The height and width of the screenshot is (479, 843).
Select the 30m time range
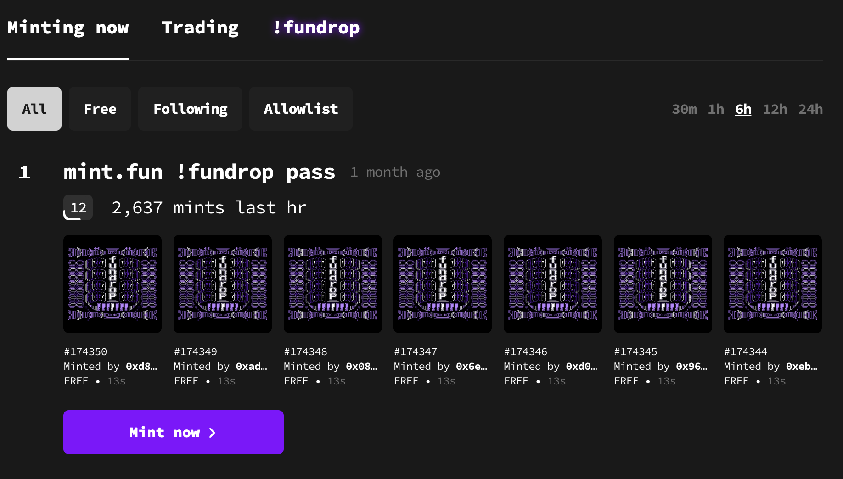pyautogui.click(x=684, y=109)
